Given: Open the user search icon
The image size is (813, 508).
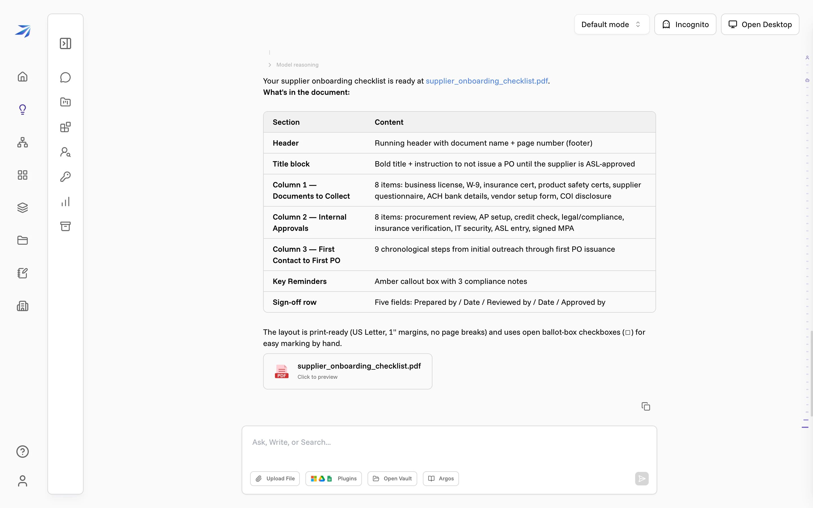Looking at the screenshot, I should 65,152.
